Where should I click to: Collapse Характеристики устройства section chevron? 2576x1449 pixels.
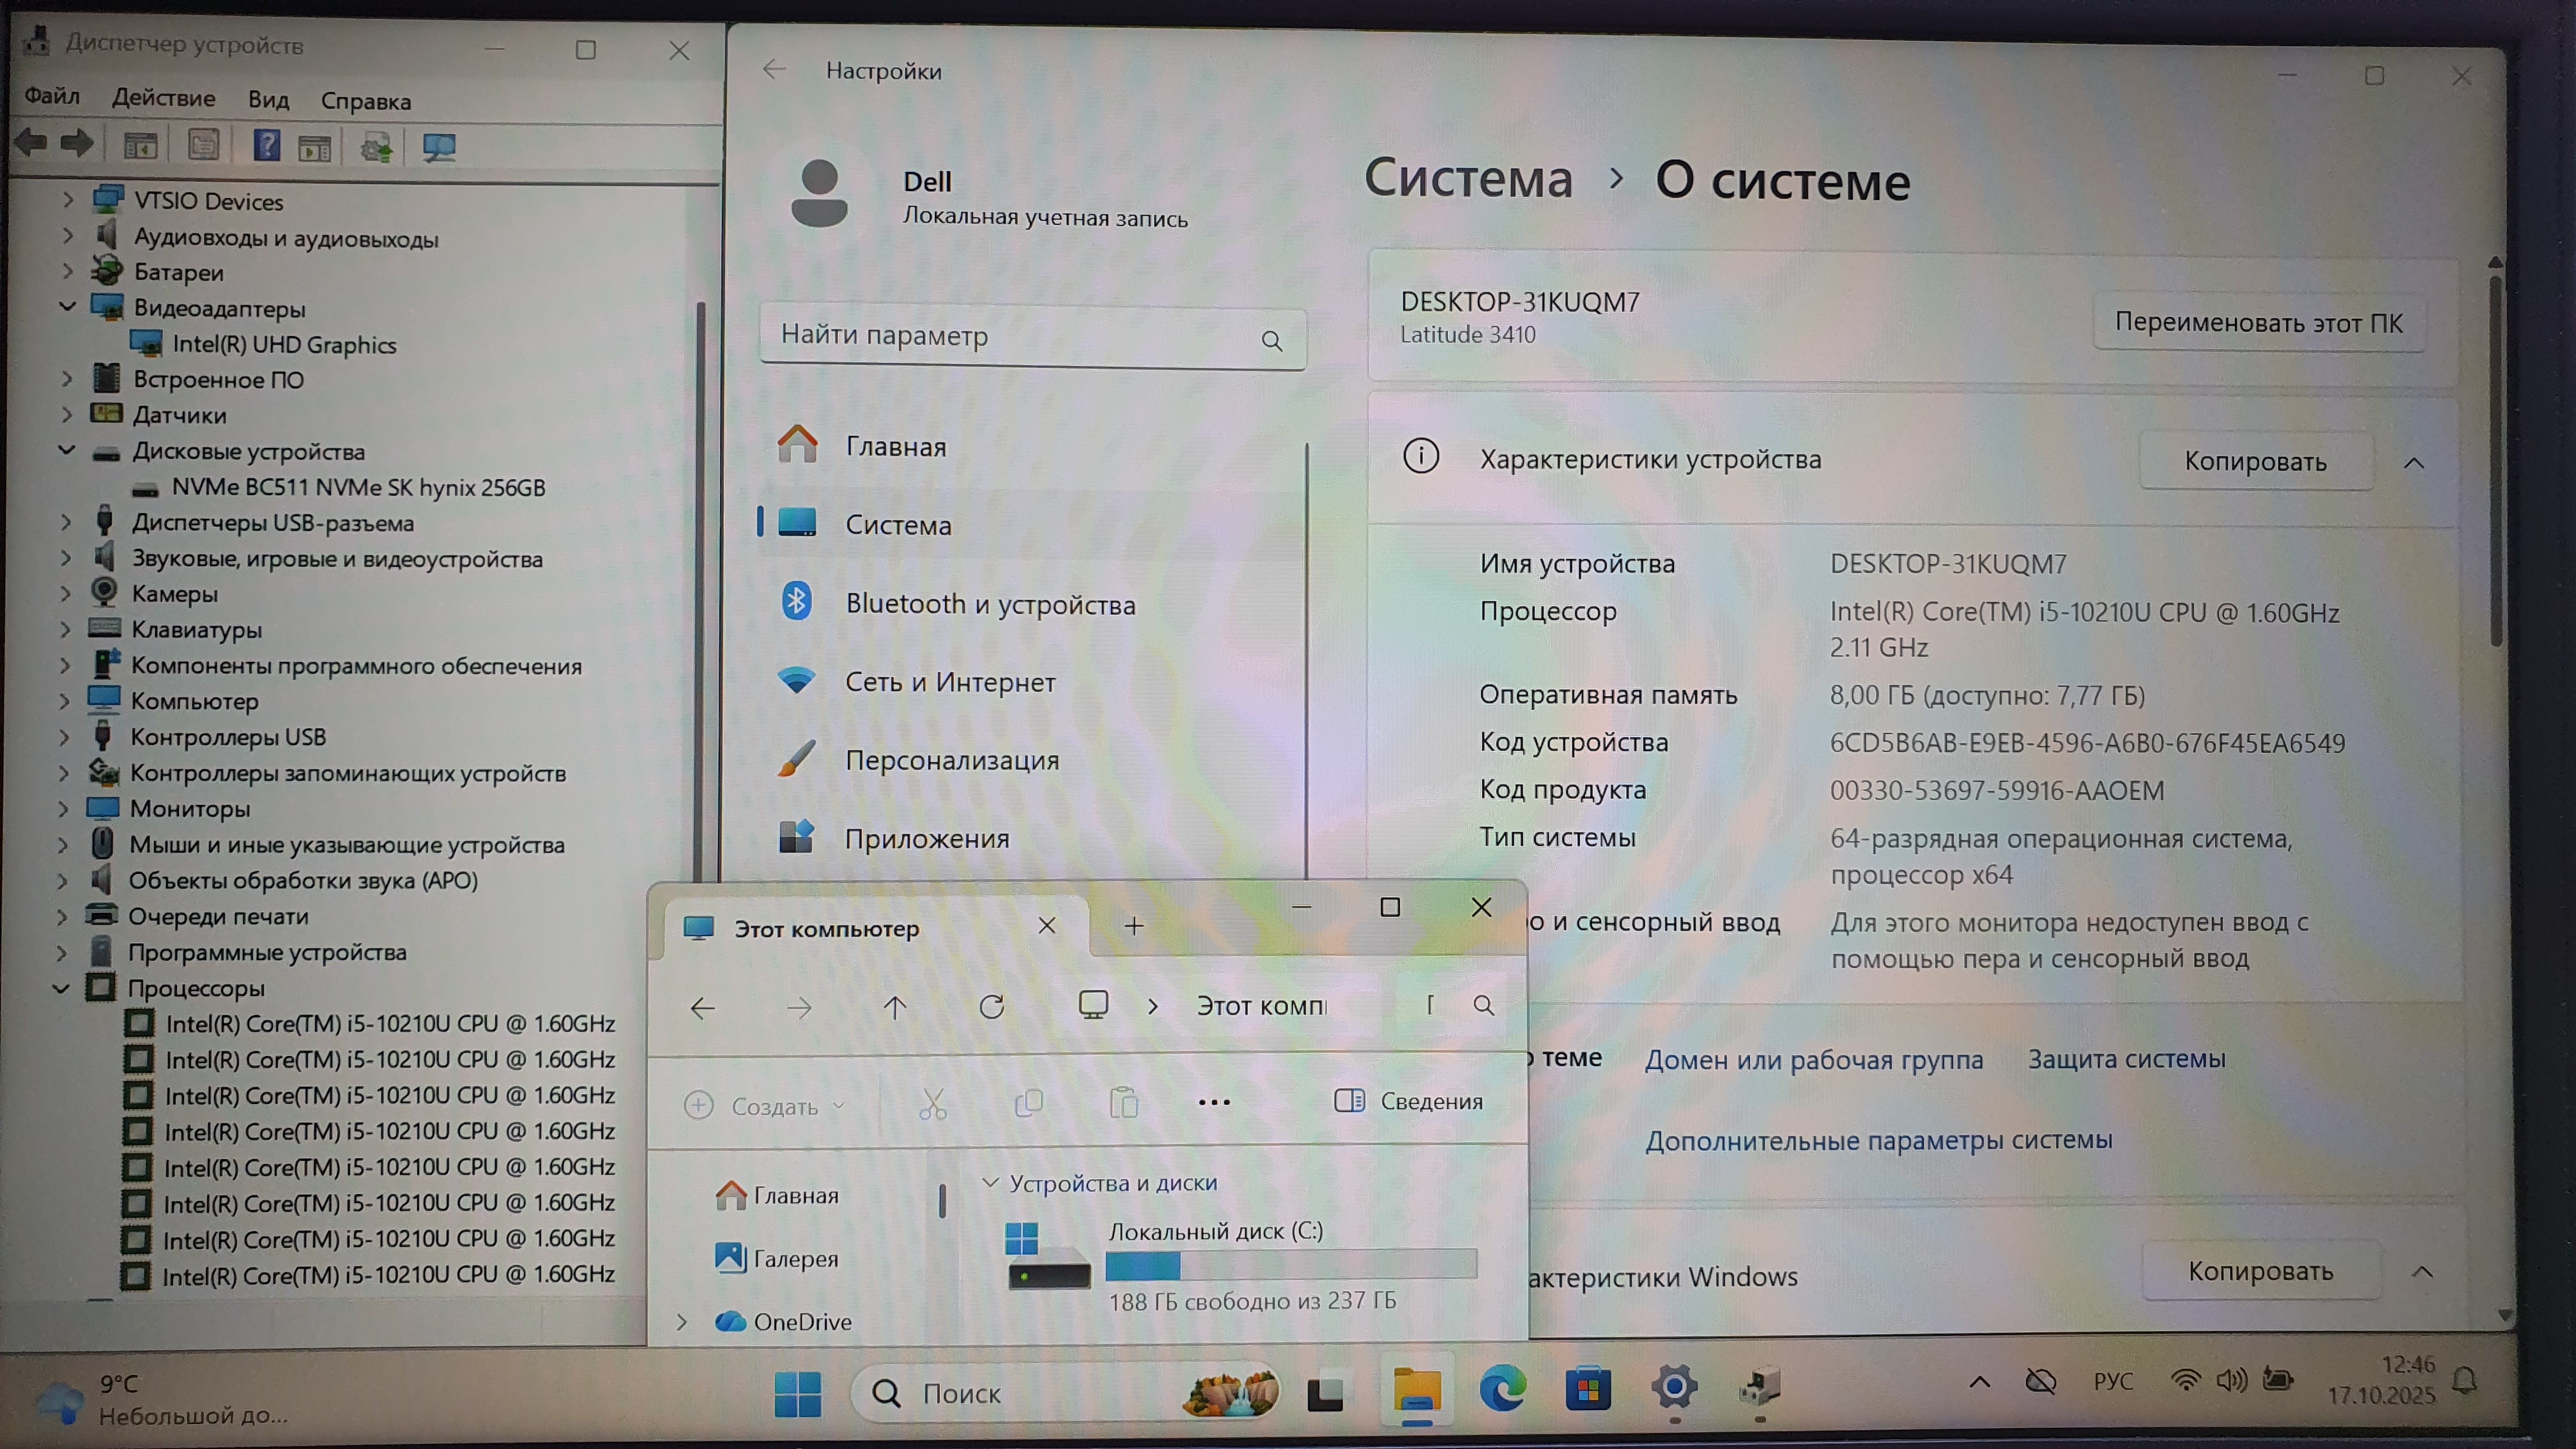(x=2413, y=462)
